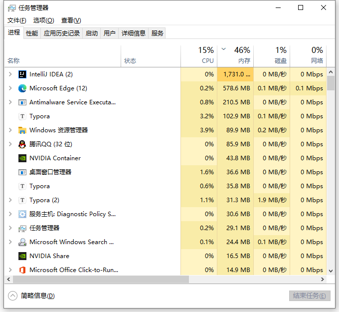The image size is (339, 312).
Task: Select the NVIDIA Container process name
Action: click(x=55, y=158)
